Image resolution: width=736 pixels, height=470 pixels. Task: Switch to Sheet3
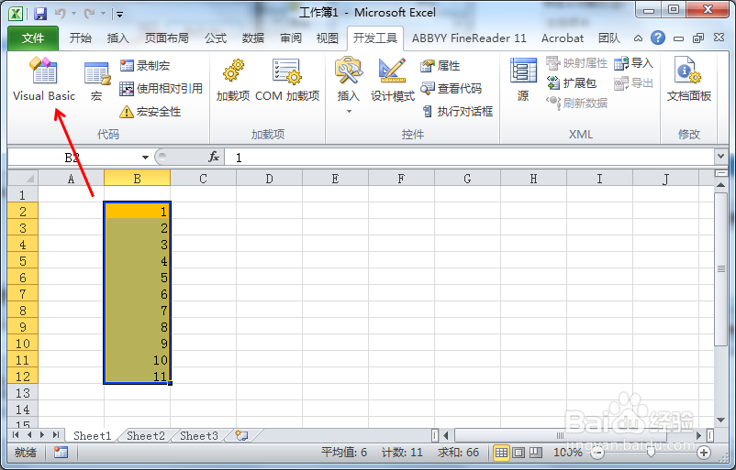tap(199, 436)
